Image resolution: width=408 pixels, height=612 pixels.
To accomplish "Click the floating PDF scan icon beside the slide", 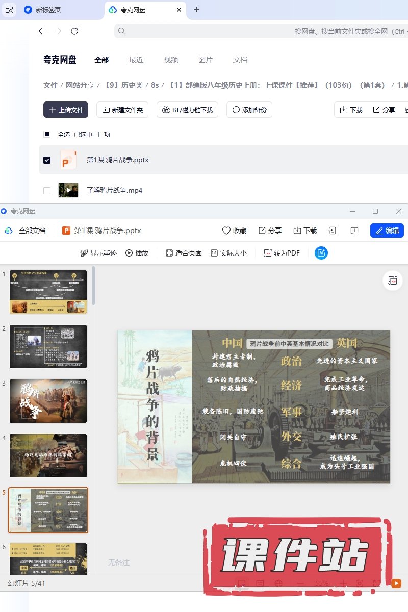I will (x=393, y=280).
